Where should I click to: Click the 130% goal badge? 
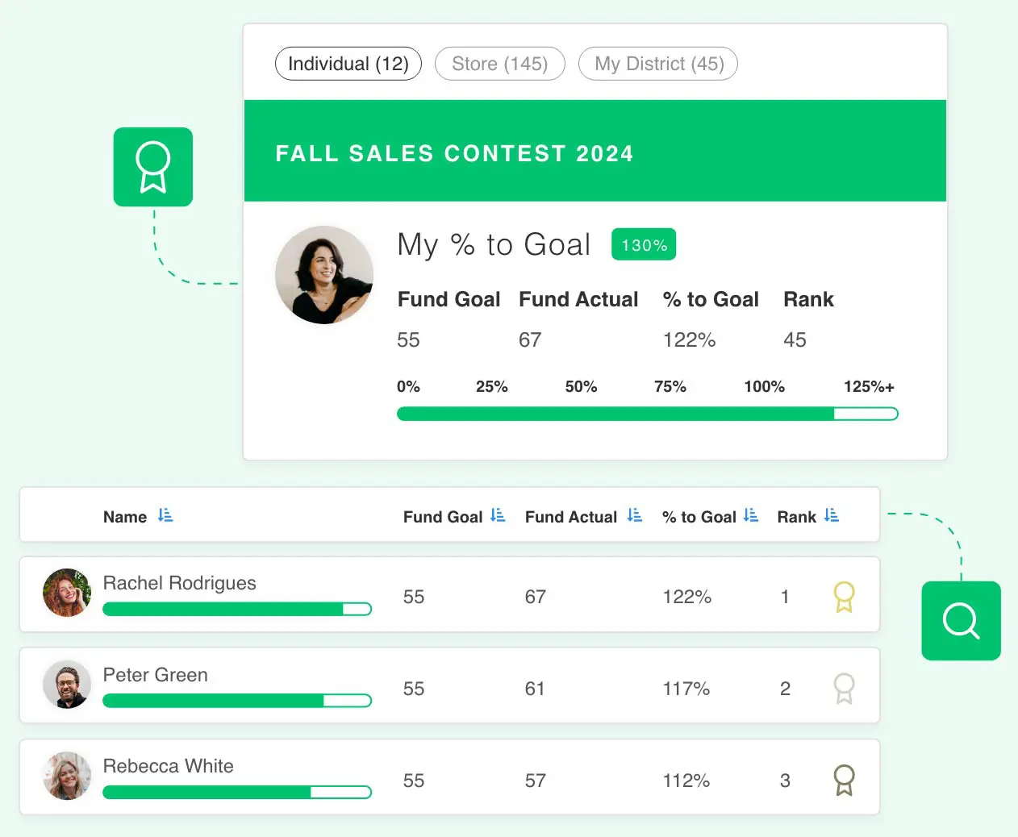(x=644, y=245)
